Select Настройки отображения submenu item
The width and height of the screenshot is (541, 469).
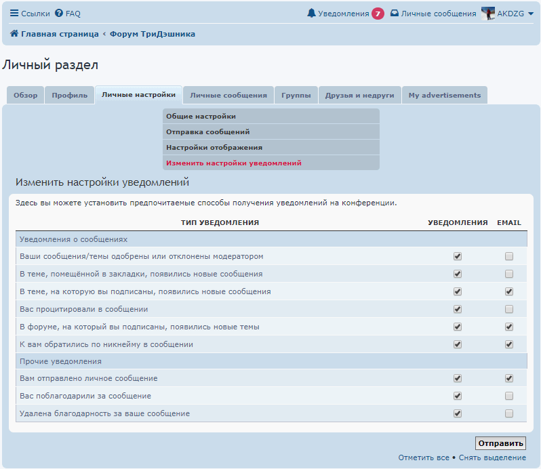click(x=214, y=147)
